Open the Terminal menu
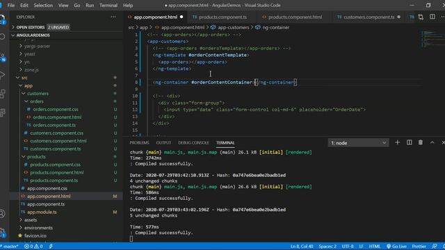This screenshot has width=445, height=250. (108, 5)
